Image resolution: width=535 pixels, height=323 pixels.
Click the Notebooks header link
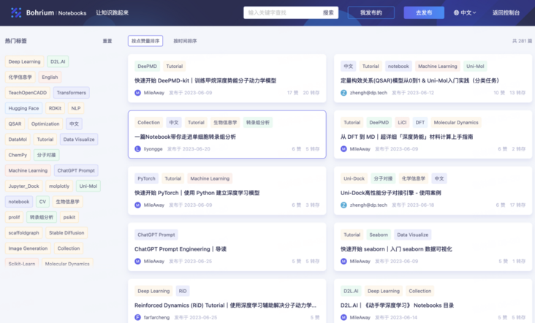pyautogui.click(x=72, y=13)
